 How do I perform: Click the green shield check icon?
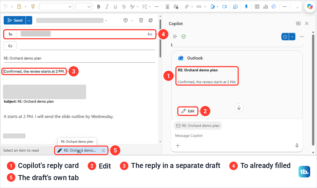click(184, 37)
